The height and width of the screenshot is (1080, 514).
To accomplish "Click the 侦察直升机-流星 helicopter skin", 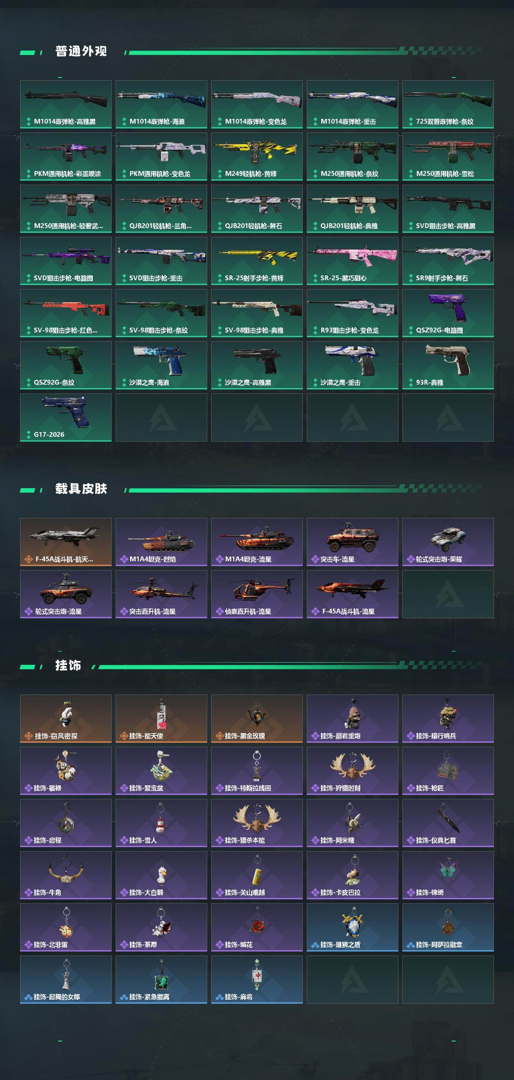I will 257,594.
